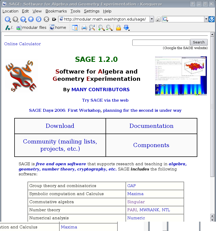Screen dimensions: 216x231
Task: Clear the location bar
Action: tap(54, 19)
